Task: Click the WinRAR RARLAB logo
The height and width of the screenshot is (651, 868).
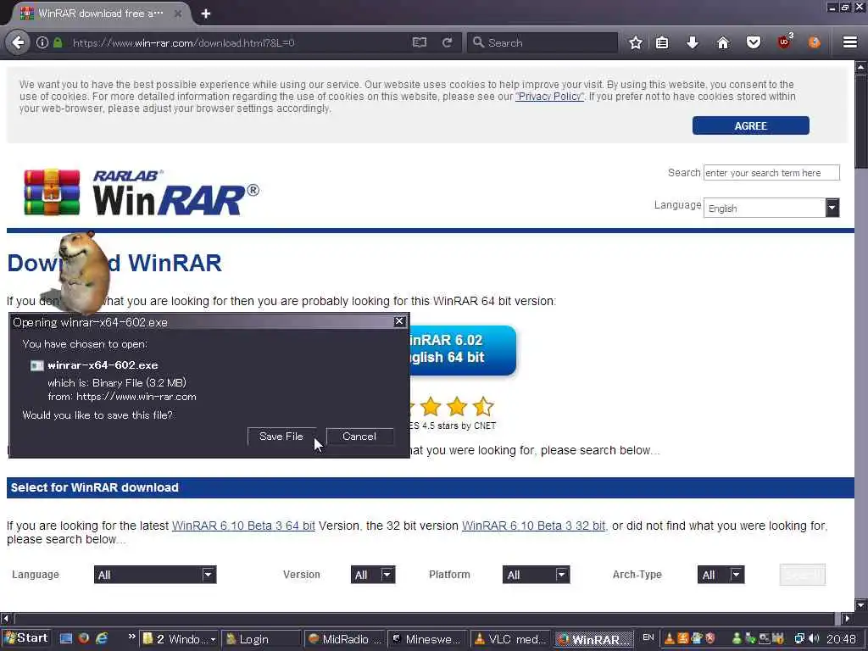Action: (142, 192)
